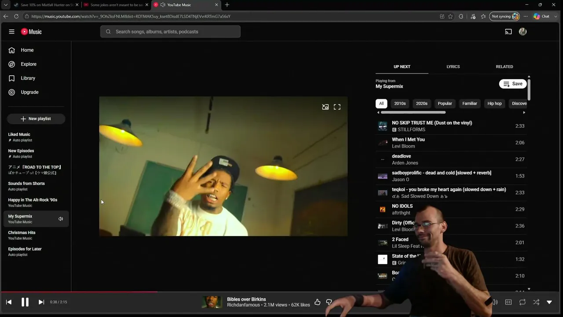Play NO SKIP TRUST ME from queue
This screenshot has height=317, width=563.
[451, 126]
